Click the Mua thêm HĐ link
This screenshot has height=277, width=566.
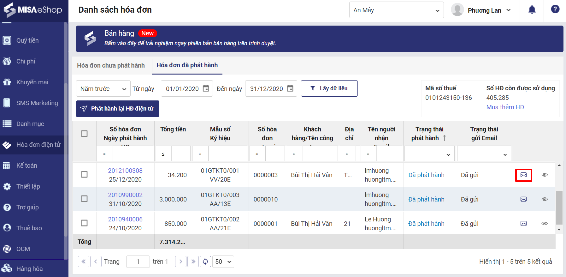pyautogui.click(x=505, y=107)
